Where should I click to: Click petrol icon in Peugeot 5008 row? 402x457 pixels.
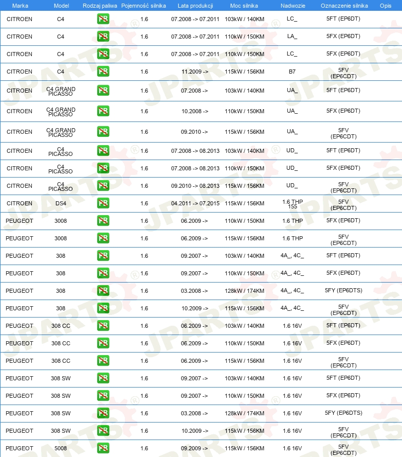[x=103, y=448]
